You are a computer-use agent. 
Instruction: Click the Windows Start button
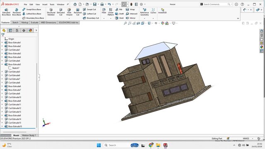tap(99, 145)
